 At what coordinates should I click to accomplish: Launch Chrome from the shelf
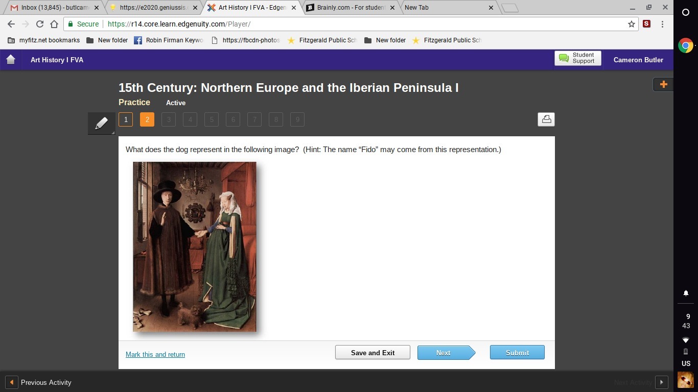click(686, 46)
